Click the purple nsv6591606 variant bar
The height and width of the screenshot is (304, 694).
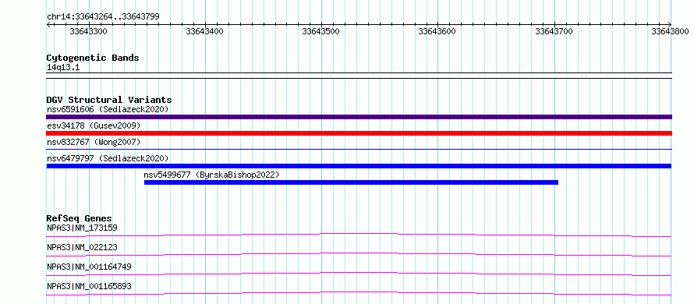coord(359,117)
